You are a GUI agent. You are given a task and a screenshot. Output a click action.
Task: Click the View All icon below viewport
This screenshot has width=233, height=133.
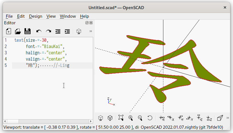[121, 118]
